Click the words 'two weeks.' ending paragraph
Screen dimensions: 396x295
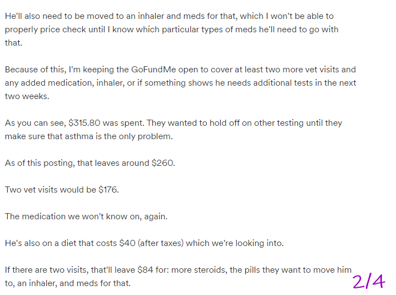pyautogui.click(x=27, y=96)
